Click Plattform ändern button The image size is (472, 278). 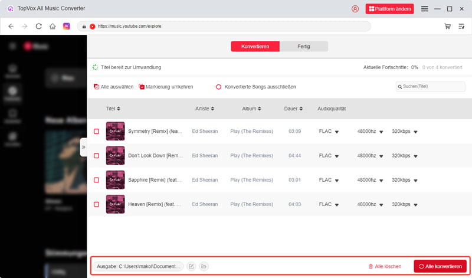389,9
